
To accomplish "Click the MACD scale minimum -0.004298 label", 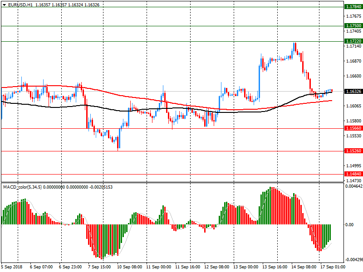I will click(354, 259).
